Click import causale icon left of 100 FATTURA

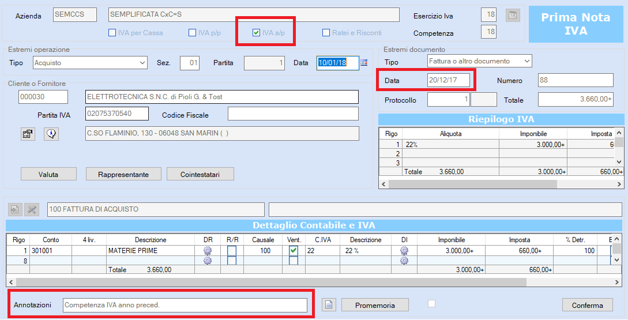click(x=15, y=209)
